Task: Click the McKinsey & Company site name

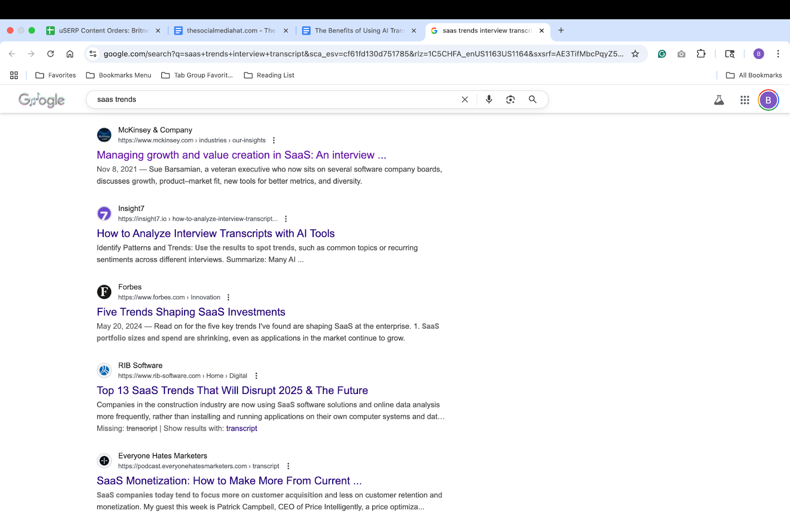Action: (x=155, y=130)
